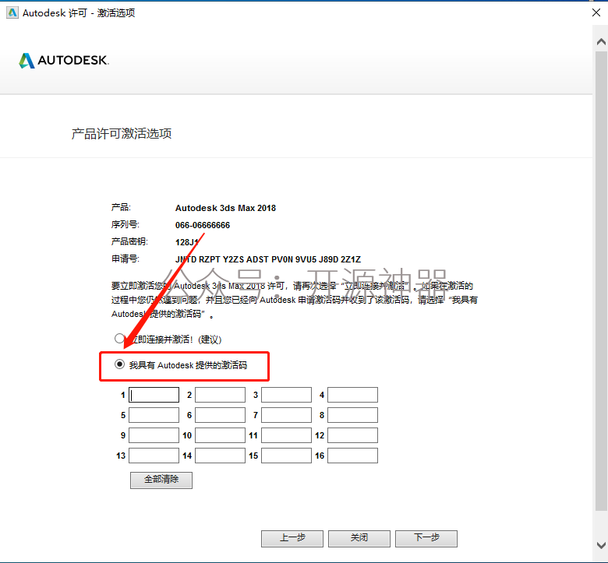Click the product name "Autodesk 3ds Max 2018"
608x563 pixels.
coord(225,208)
